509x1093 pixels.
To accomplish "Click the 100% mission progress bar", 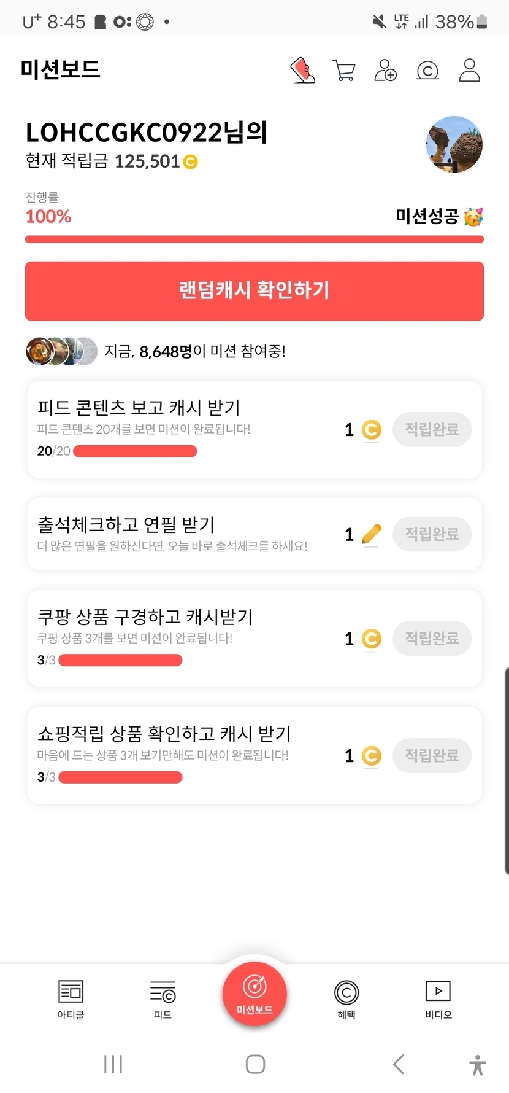I will tap(254, 239).
